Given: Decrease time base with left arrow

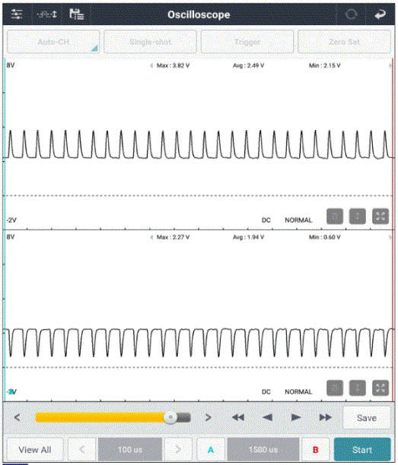Looking at the screenshot, I should (82, 450).
